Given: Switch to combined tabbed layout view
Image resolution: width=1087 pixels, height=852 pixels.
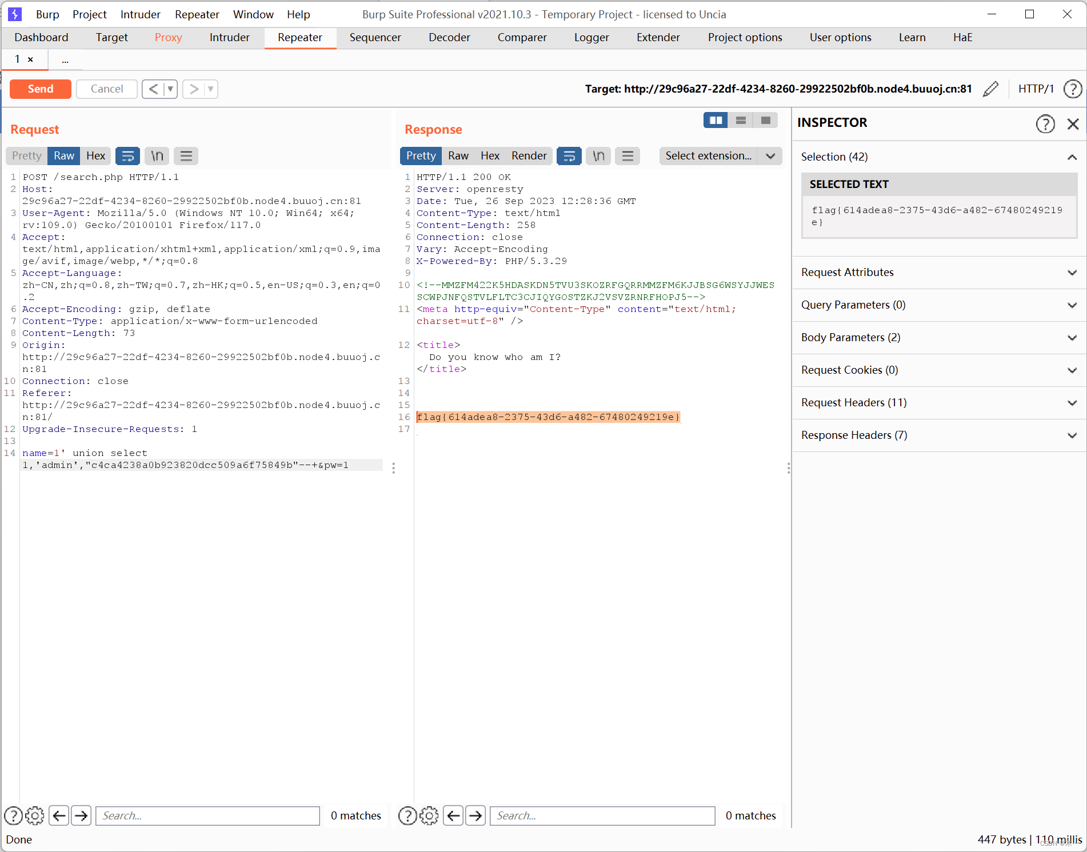Looking at the screenshot, I should click(766, 121).
